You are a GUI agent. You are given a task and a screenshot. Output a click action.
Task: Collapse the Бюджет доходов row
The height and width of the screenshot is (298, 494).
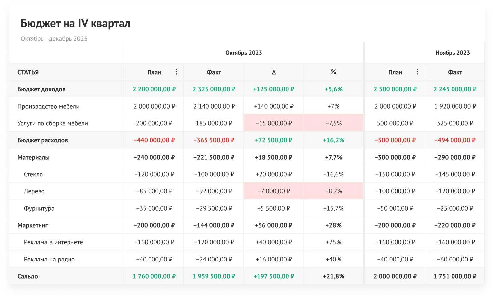[x=41, y=89]
